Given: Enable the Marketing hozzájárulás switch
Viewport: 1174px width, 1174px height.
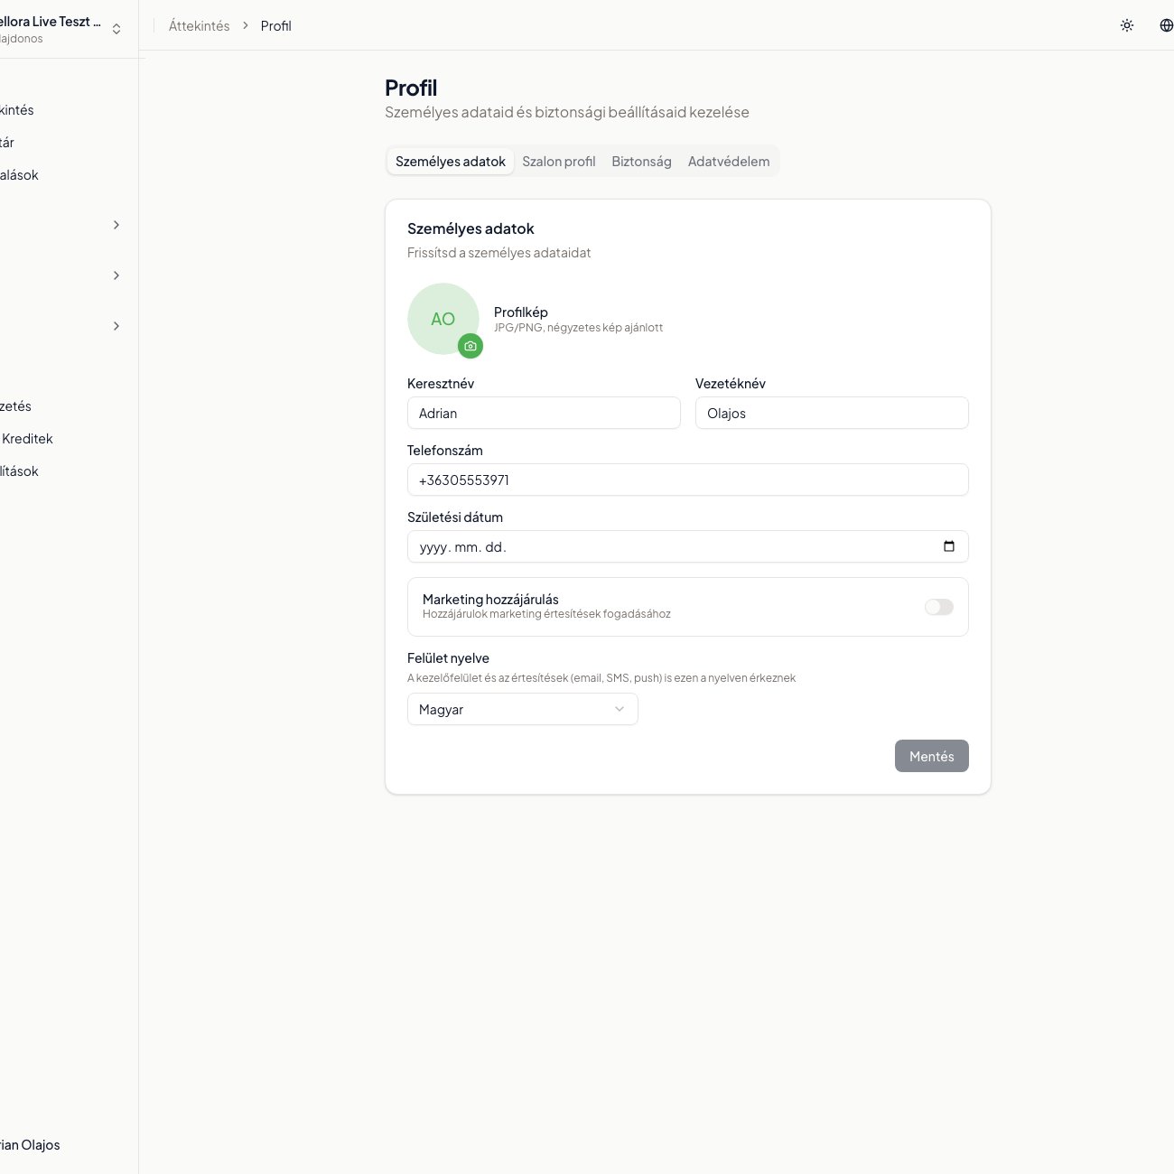Looking at the screenshot, I should [x=938, y=607].
